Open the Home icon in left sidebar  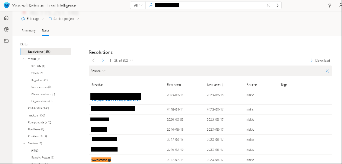[6, 18]
